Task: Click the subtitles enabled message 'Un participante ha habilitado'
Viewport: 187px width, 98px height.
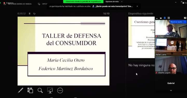Action: click(x=70, y=6)
